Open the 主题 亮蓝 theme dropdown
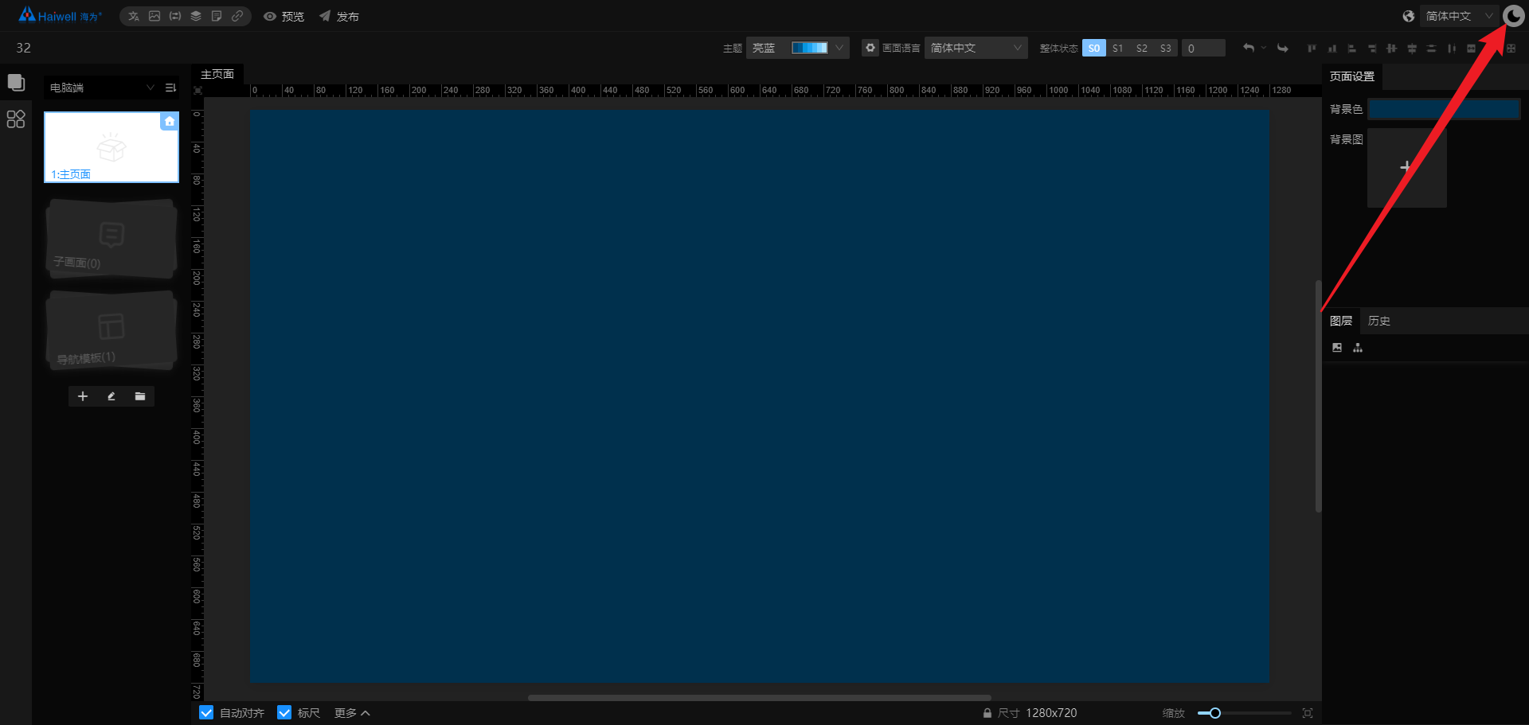 (798, 48)
